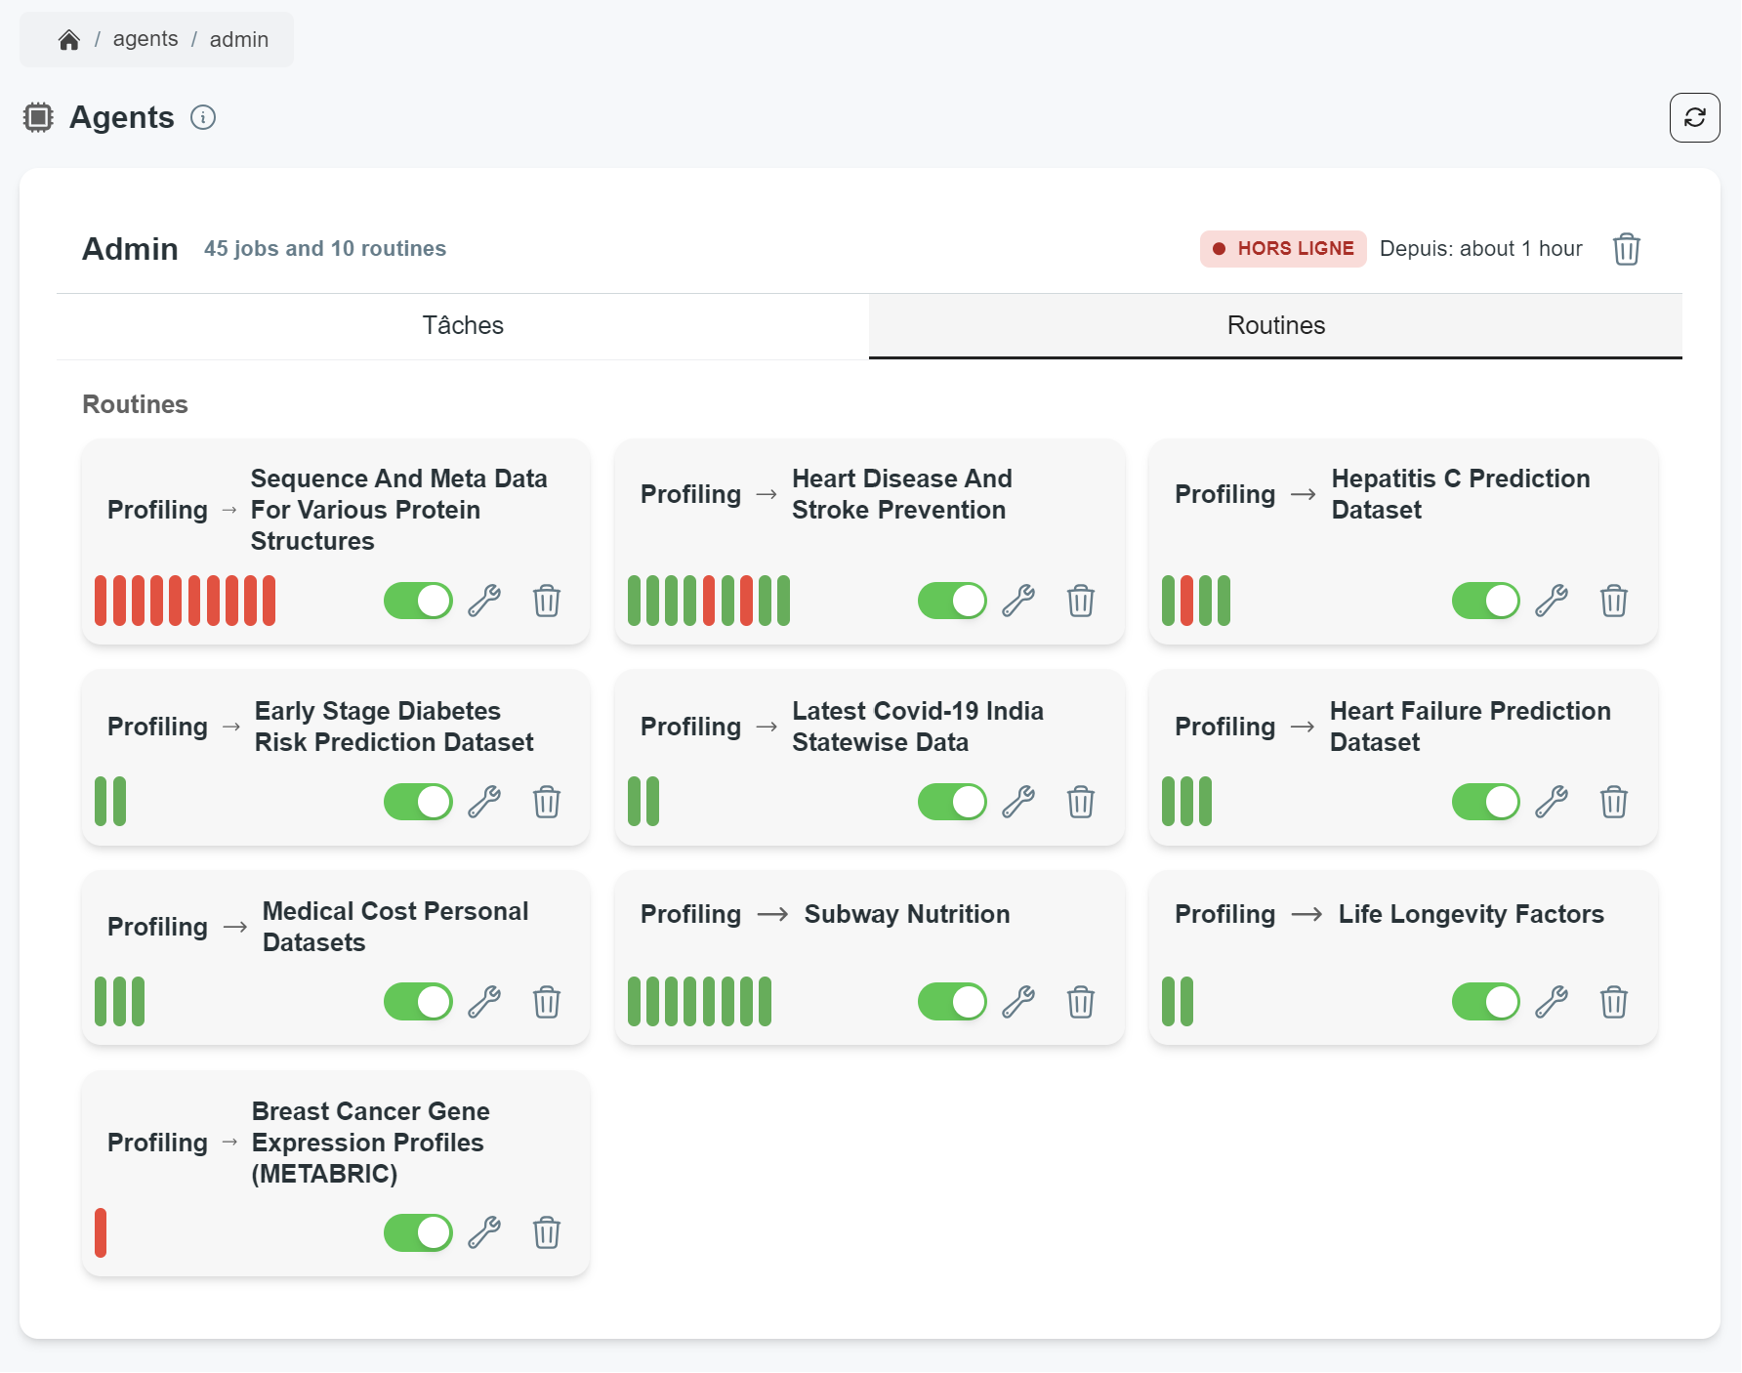The width and height of the screenshot is (1742, 1373).
Task: Open Heart Failure Prediction Dataset title
Action: point(1471,727)
